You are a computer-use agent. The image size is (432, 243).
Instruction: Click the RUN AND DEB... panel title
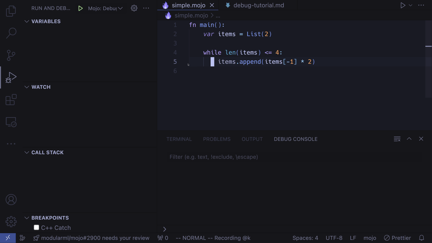tap(51, 8)
